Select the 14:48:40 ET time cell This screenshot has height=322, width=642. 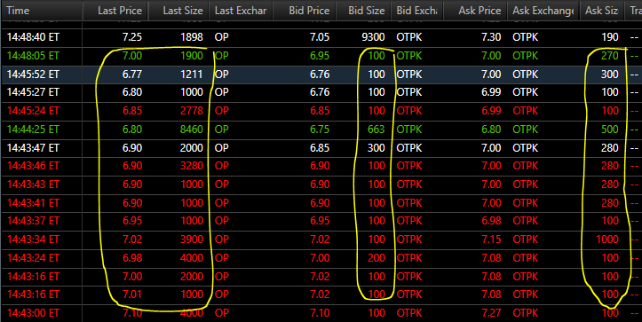click(33, 37)
